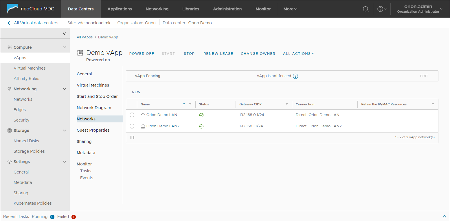The height and width of the screenshot is (222, 450).
Task: Click NEW to add a vApp network
Action: click(x=136, y=92)
